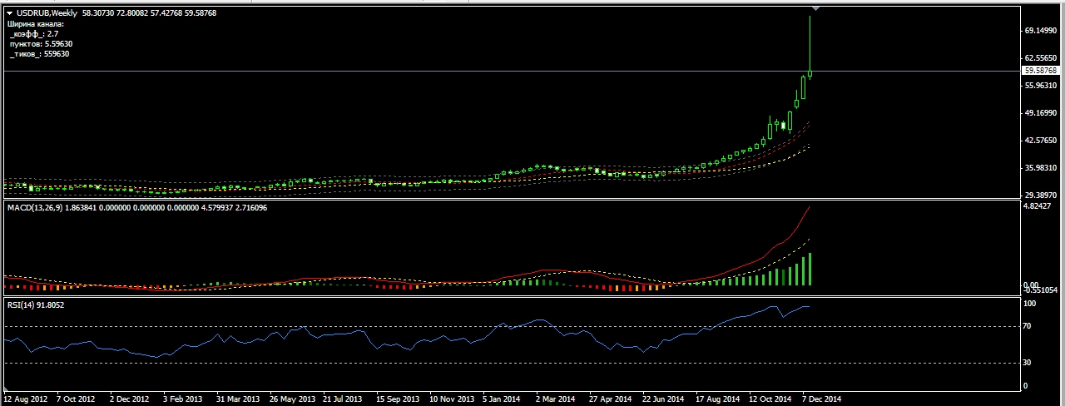Click the 17 Aug 2014 date label
Viewport: 1065px width, 406px height.
coord(717,399)
